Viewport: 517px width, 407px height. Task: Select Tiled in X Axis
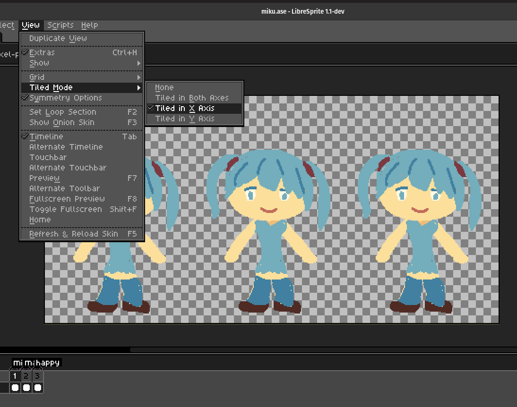click(194, 109)
